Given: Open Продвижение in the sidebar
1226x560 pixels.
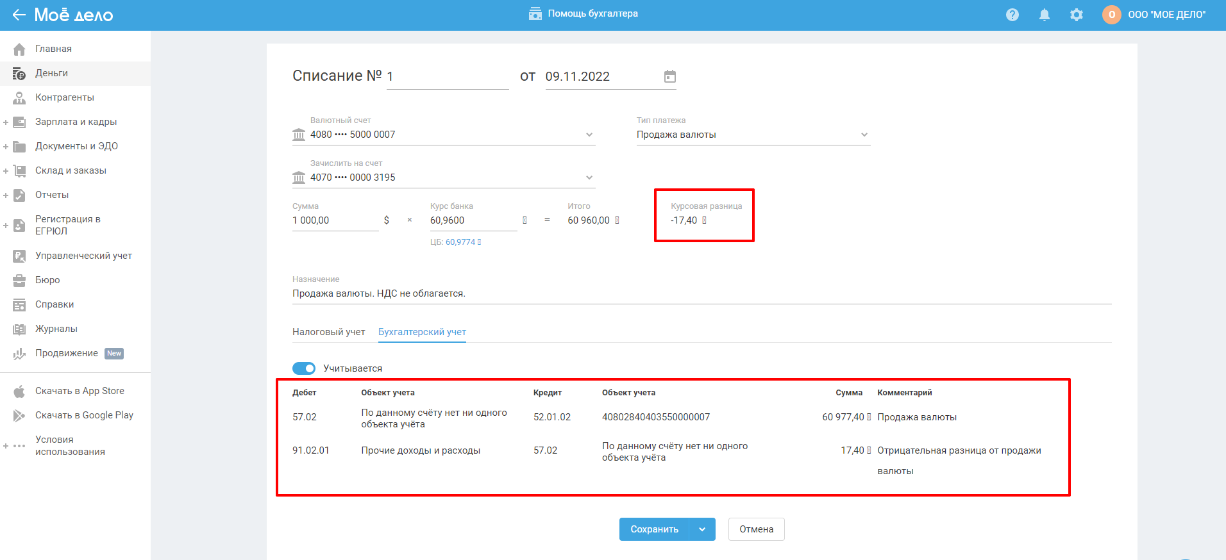Looking at the screenshot, I should pos(67,353).
